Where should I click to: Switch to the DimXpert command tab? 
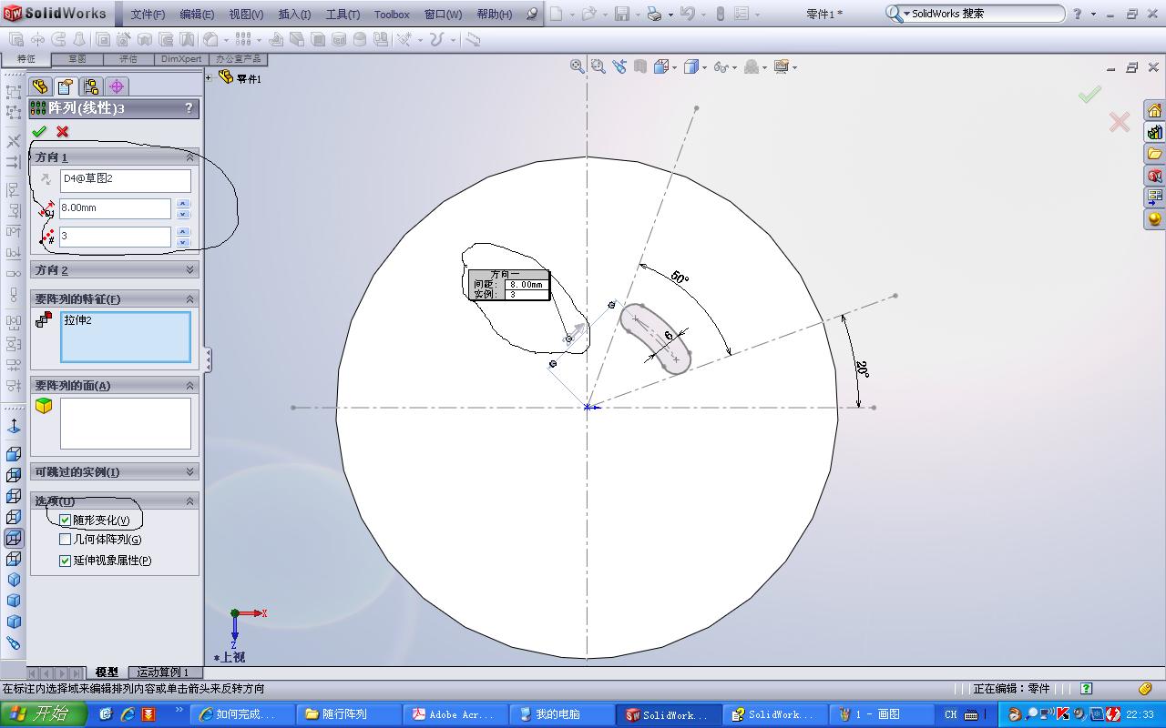[x=181, y=59]
